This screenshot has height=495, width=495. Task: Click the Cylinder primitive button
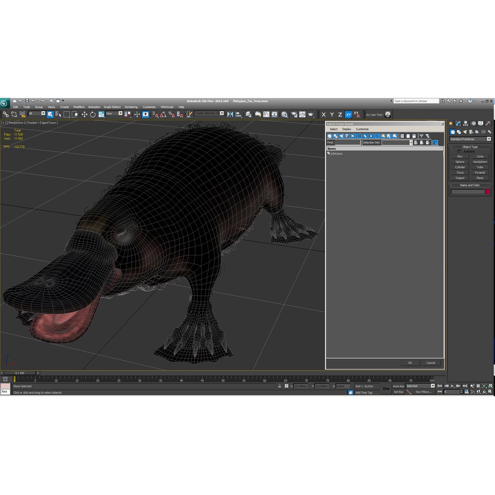click(x=460, y=167)
